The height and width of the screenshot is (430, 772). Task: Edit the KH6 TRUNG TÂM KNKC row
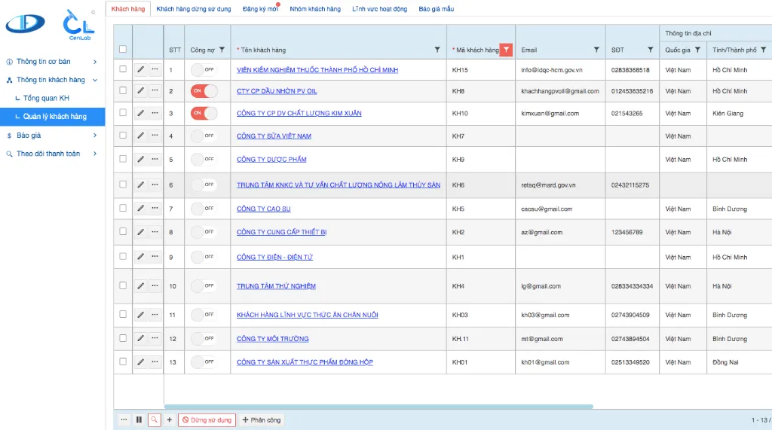[x=141, y=185]
